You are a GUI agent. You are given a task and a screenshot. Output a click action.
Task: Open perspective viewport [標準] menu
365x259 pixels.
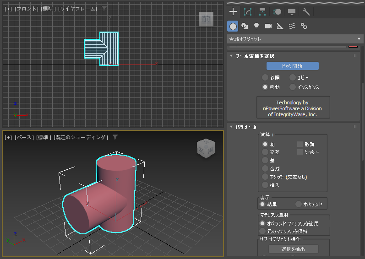pos(44,137)
